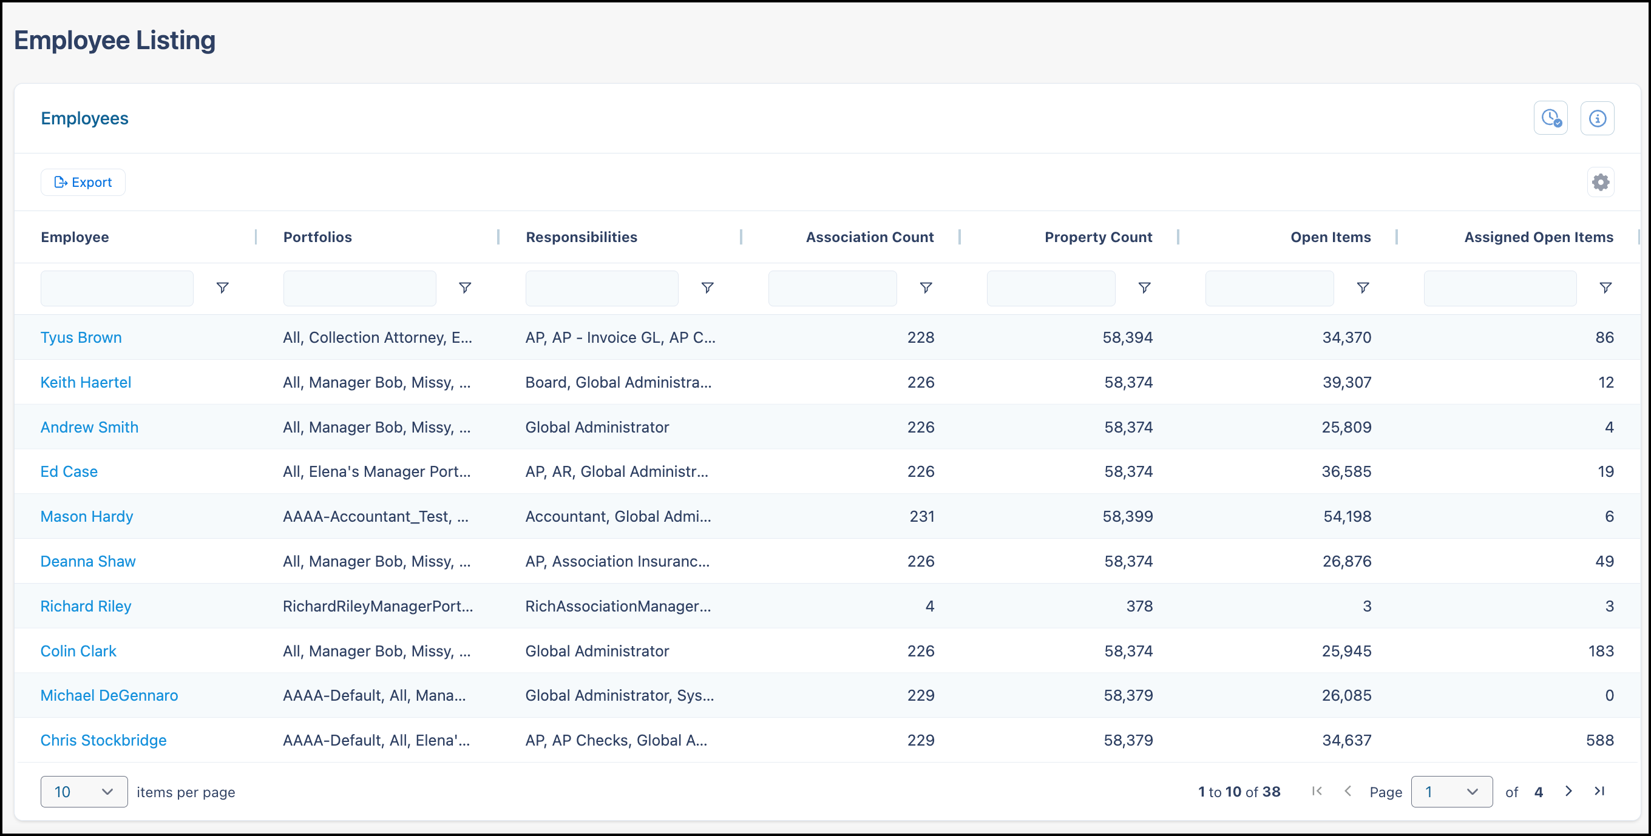Click '1 to 10 of 38' pager summary
This screenshot has width=1651, height=836.
coord(1239,792)
